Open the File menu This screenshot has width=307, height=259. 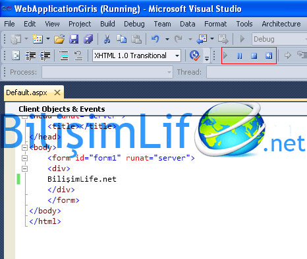(x=9, y=24)
